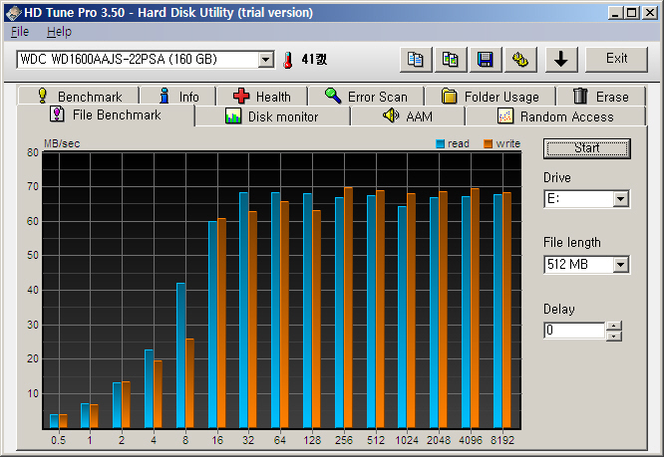Viewport: 664px width, 457px height.
Task: Switch to the Erase tab
Action: tap(601, 97)
